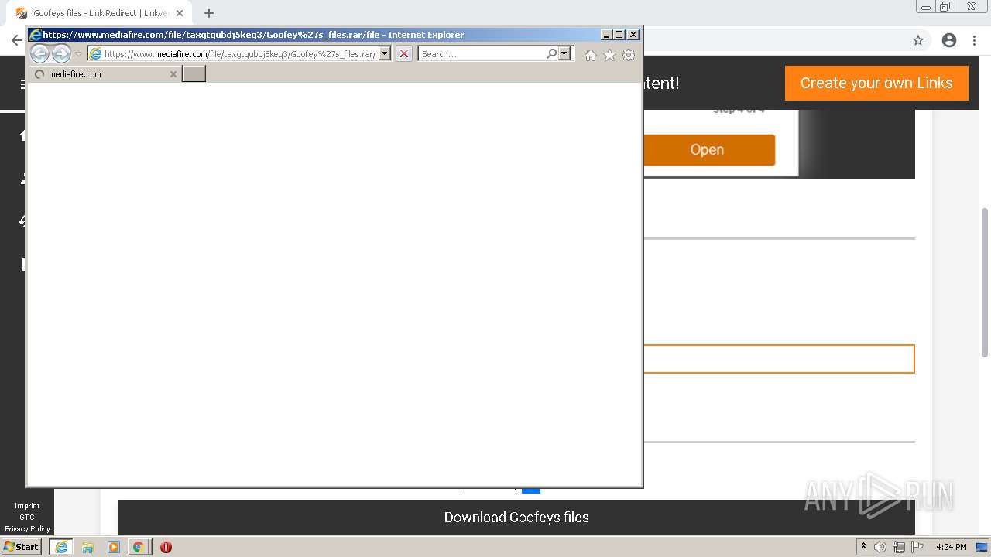991x557 pixels.
Task: Open Internet Explorer Tools gear
Action: [629, 55]
